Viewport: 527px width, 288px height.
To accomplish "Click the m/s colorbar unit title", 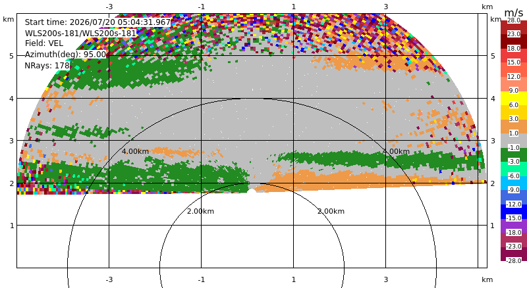I will click(x=514, y=12).
